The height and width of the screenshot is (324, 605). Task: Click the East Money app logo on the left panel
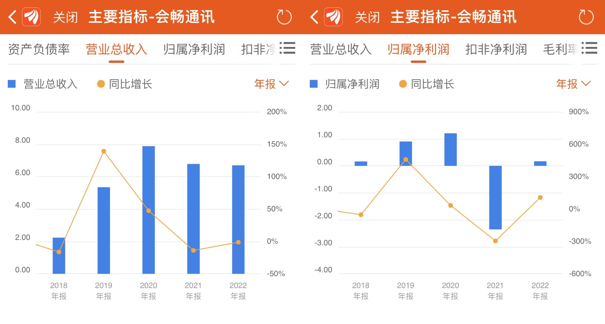[x=31, y=17]
